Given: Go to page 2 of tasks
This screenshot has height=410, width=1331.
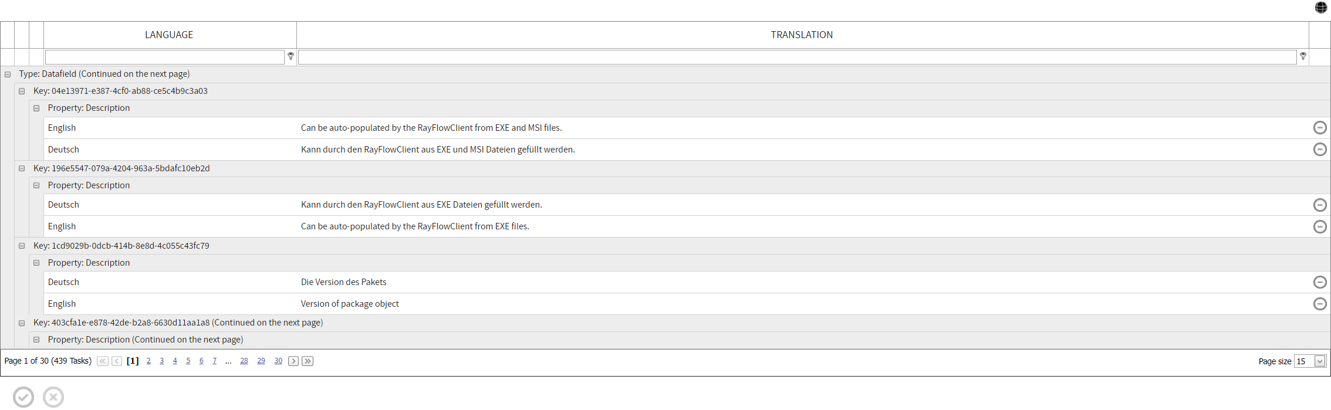Looking at the screenshot, I should (x=148, y=360).
